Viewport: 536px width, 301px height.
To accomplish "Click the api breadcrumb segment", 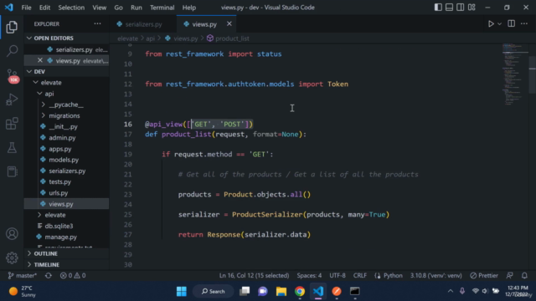I will coord(151,38).
